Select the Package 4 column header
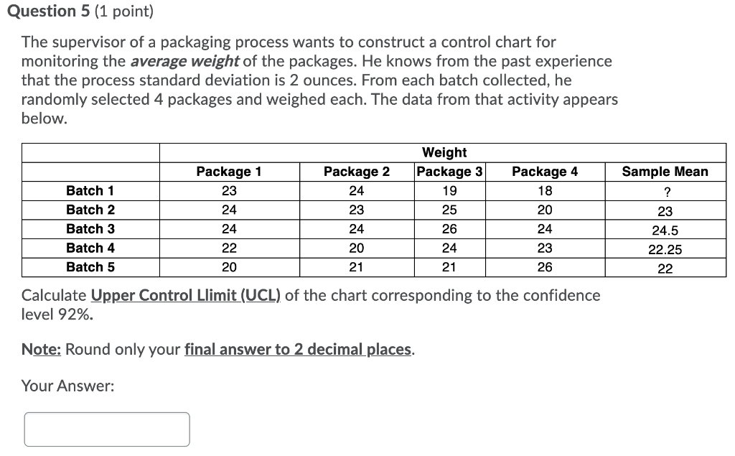Viewport: 735px width, 456px height. coord(545,172)
